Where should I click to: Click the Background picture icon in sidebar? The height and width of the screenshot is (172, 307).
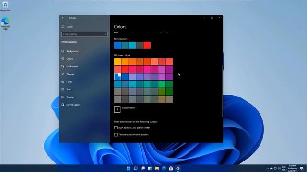(63, 51)
